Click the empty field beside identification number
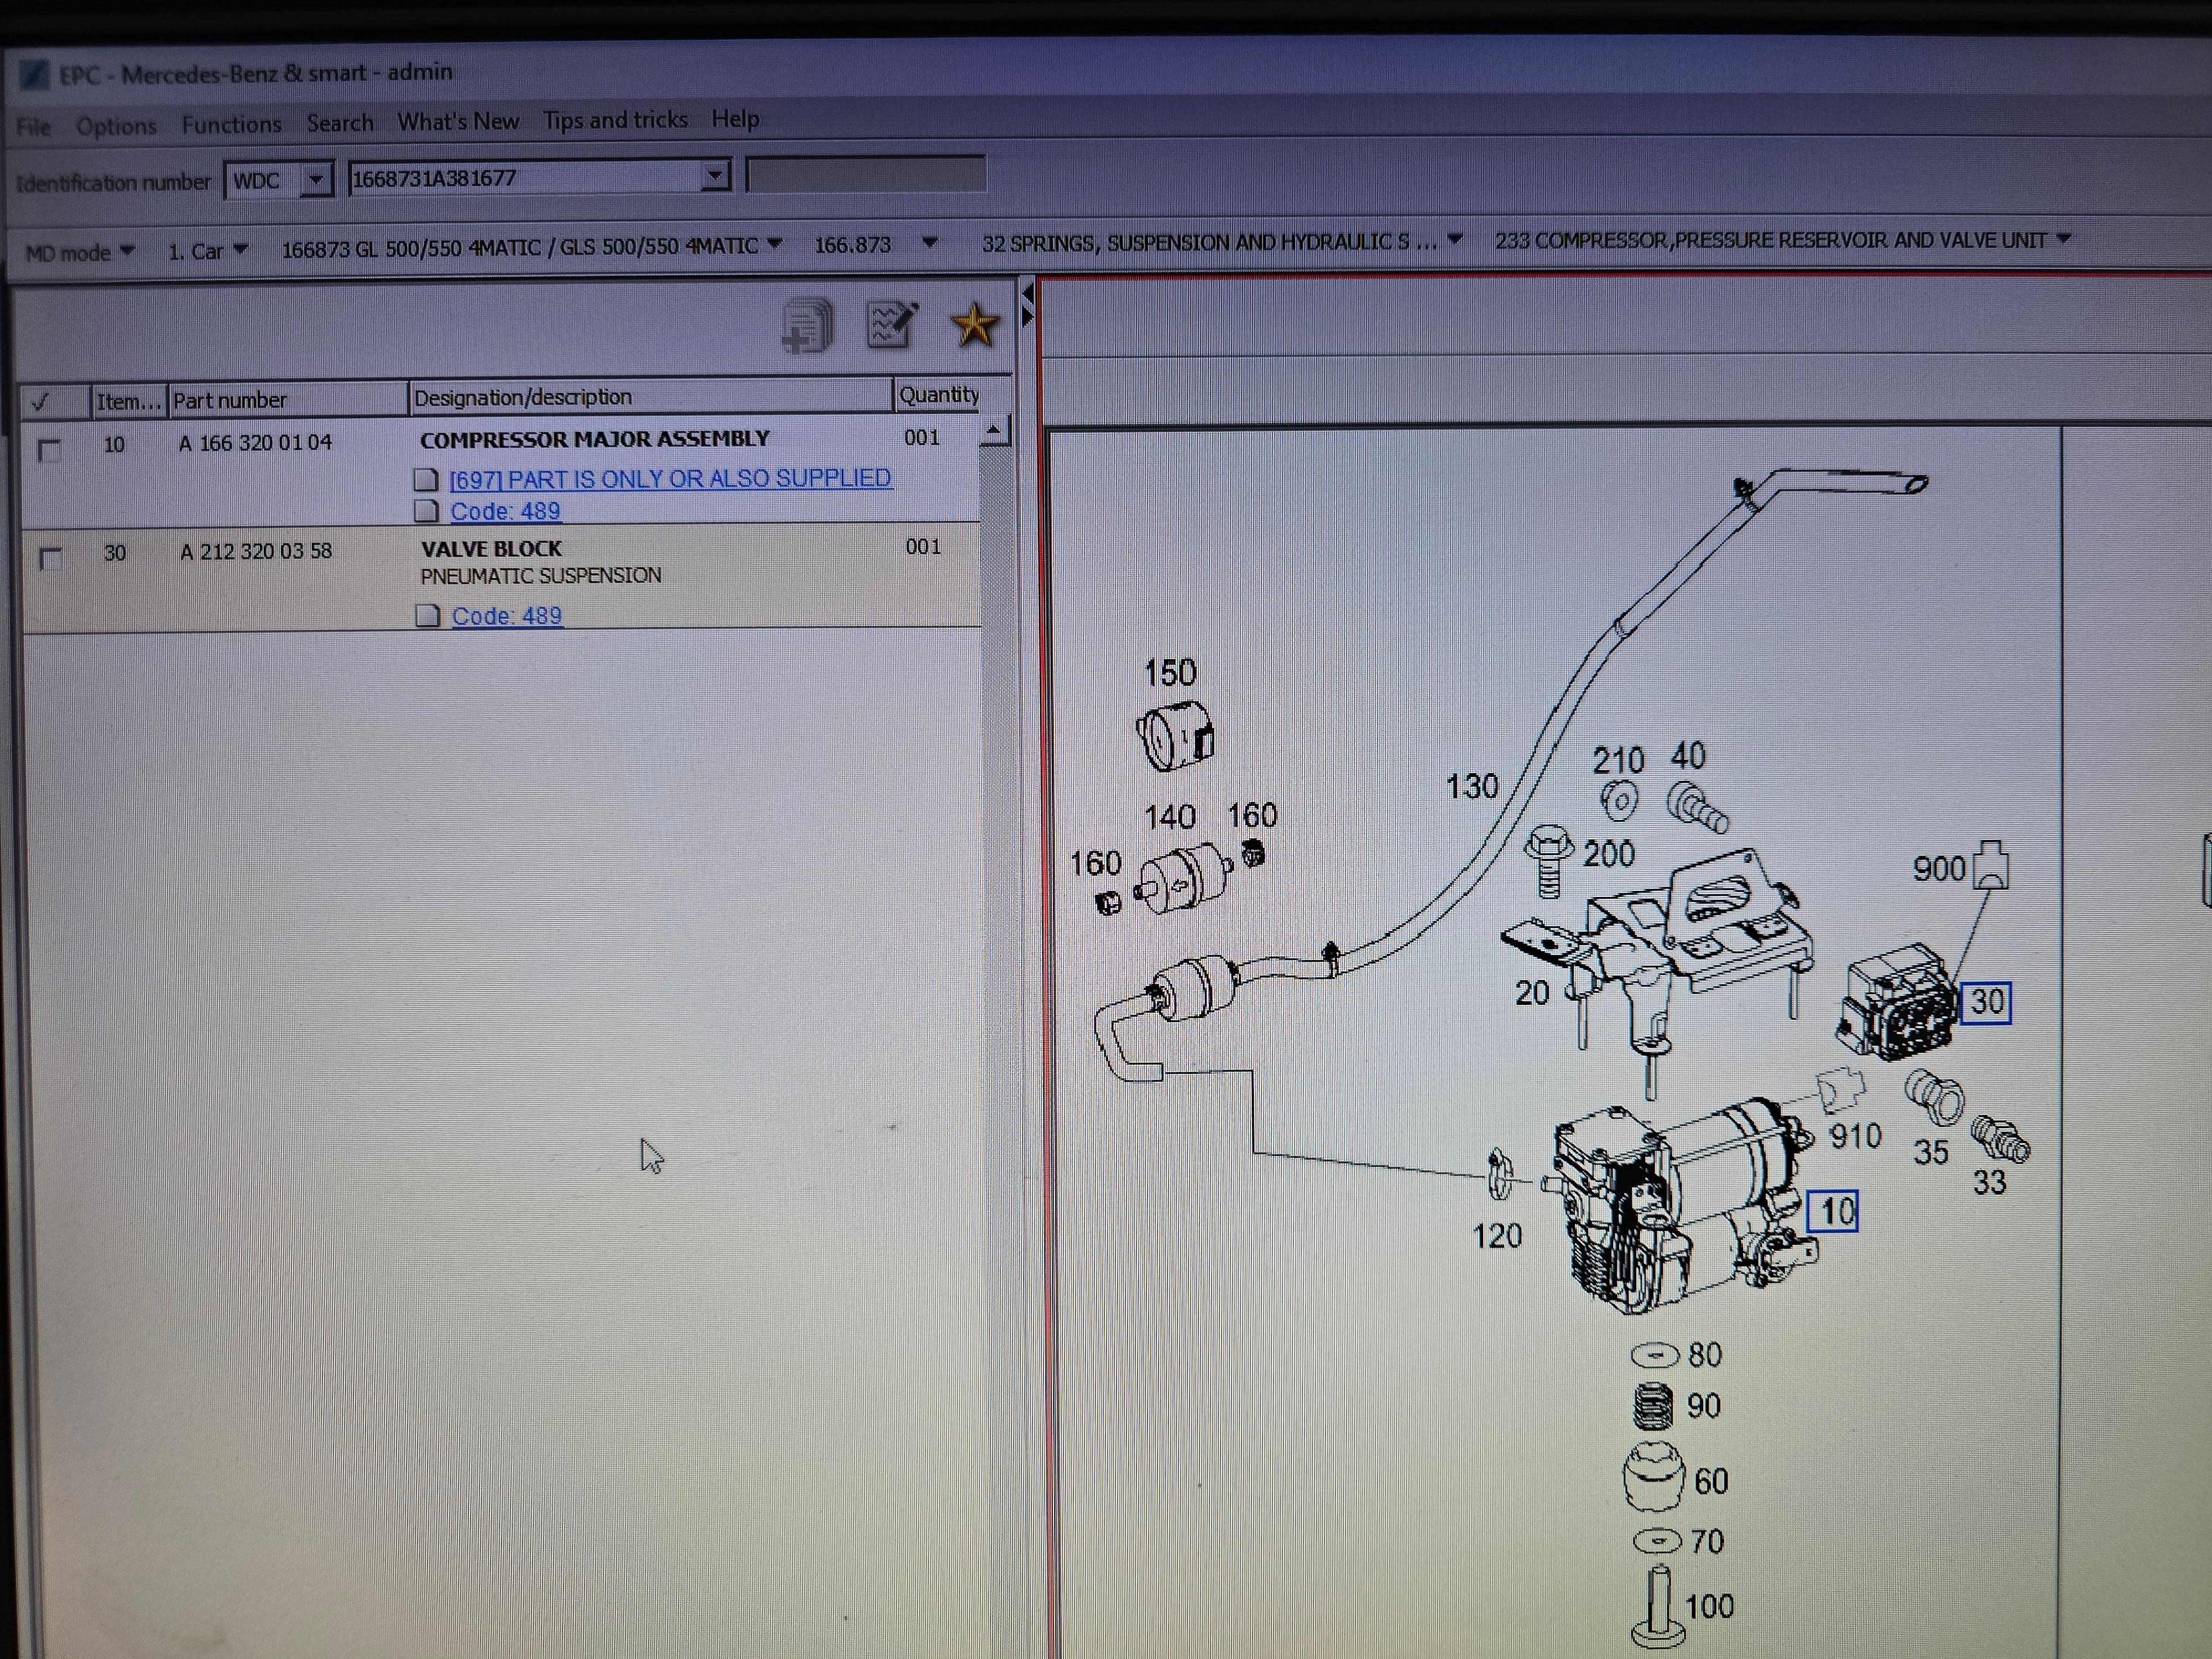This screenshot has height=1659, width=2212. pyautogui.click(x=865, y=174)
